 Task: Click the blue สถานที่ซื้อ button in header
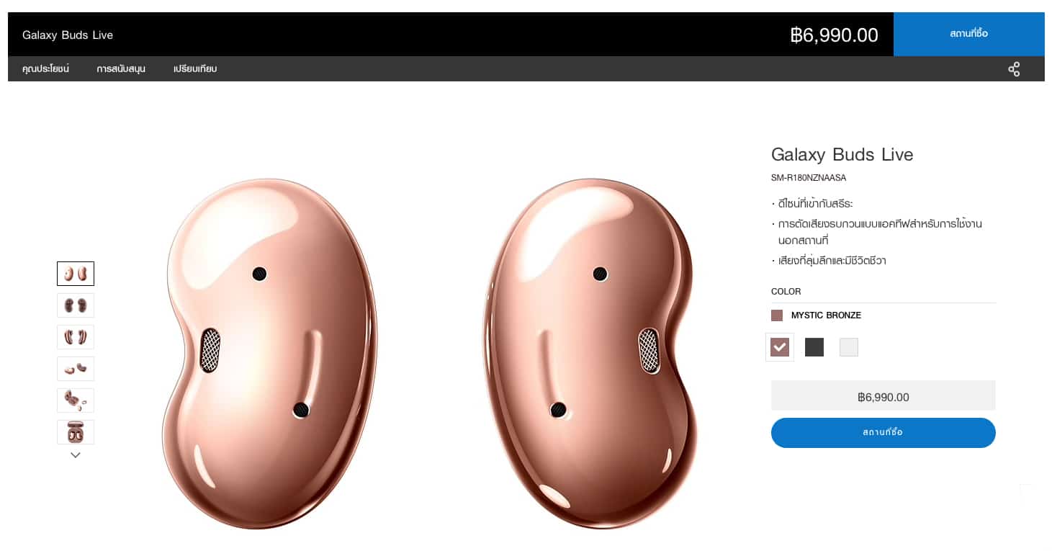(x=969, y=34)
